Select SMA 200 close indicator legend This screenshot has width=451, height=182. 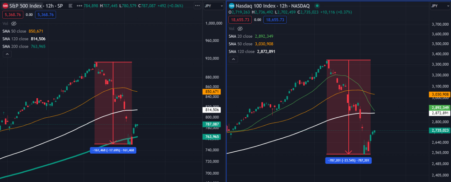pyautogui.click(x=24, y=47)
